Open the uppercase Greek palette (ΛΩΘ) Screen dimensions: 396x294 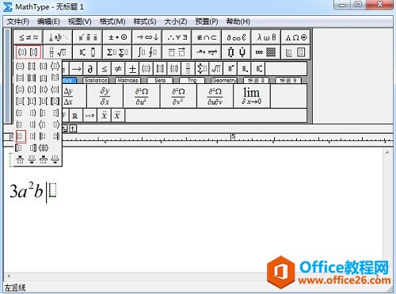point(296,37)
